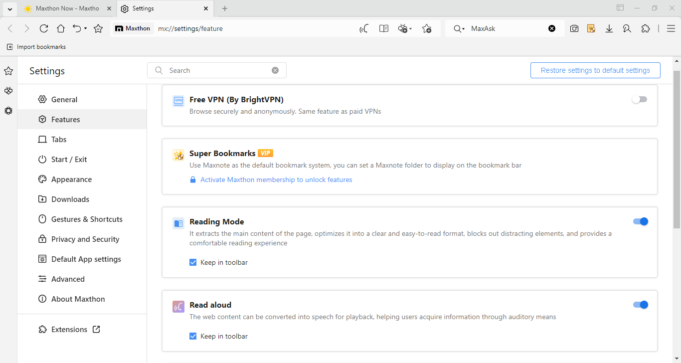Clear the settings search field

point(275,70)
